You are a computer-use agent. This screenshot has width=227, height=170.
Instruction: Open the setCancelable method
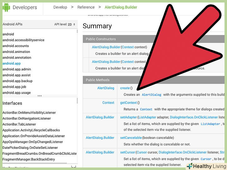pos(131,138)
